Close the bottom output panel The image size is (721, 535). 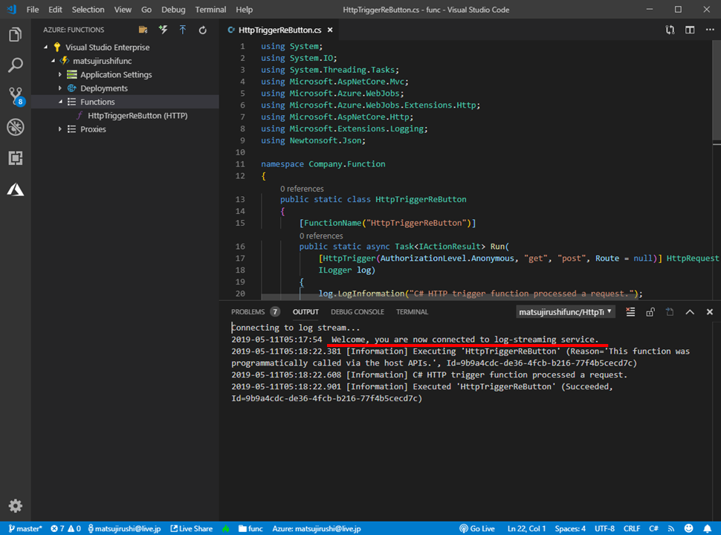(x=710, y=312)
